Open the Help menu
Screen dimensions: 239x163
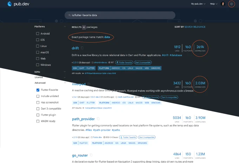(214, 4)
